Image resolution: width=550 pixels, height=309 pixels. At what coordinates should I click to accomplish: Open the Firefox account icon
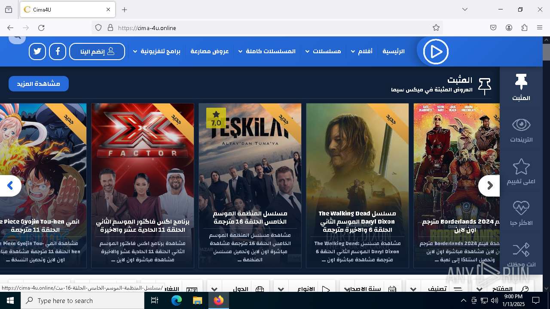[x=509, y=27]
